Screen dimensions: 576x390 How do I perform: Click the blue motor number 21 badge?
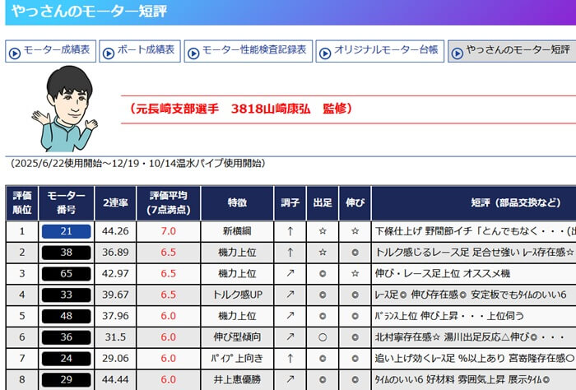[67, 231]
